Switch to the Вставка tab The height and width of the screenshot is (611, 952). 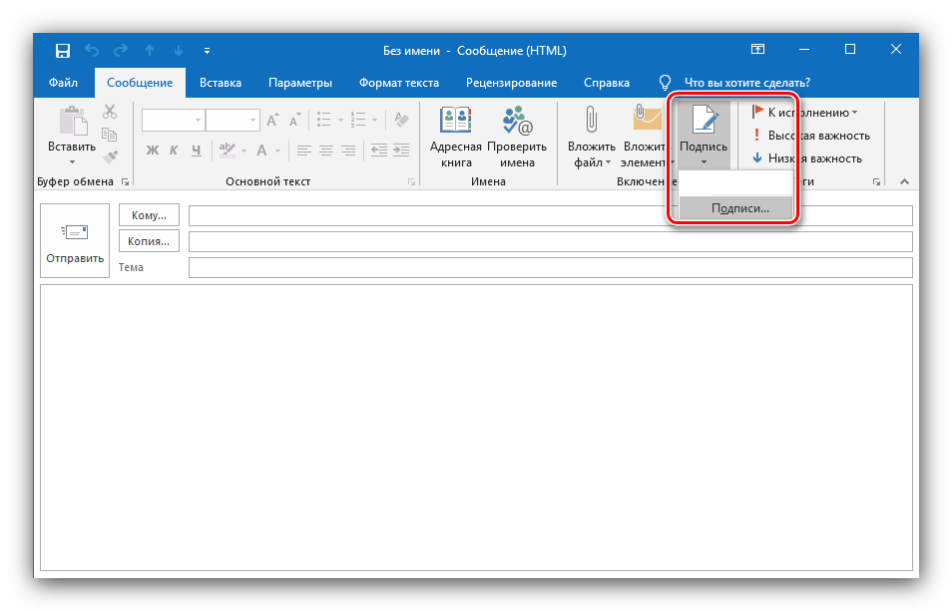220,83
